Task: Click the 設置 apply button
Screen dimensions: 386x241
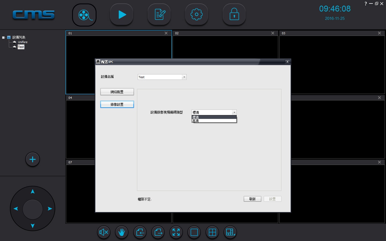Action: click(x=272, y=199)
